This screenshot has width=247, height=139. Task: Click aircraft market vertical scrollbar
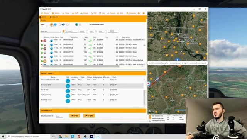click(x=144, y=97)
